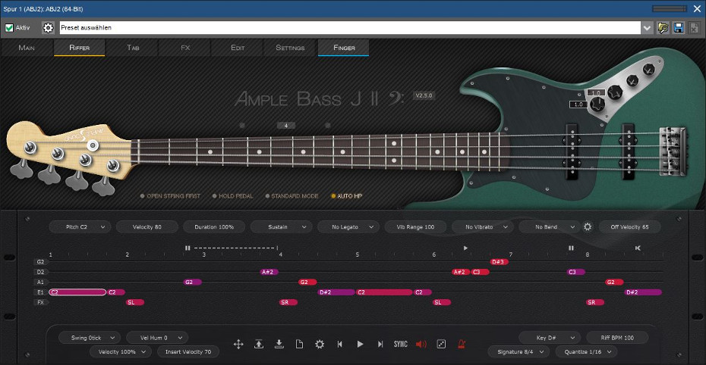Click the capo position value 4
Image resolution: width=706 pixels, height=365 pixels.
[286, 126]
